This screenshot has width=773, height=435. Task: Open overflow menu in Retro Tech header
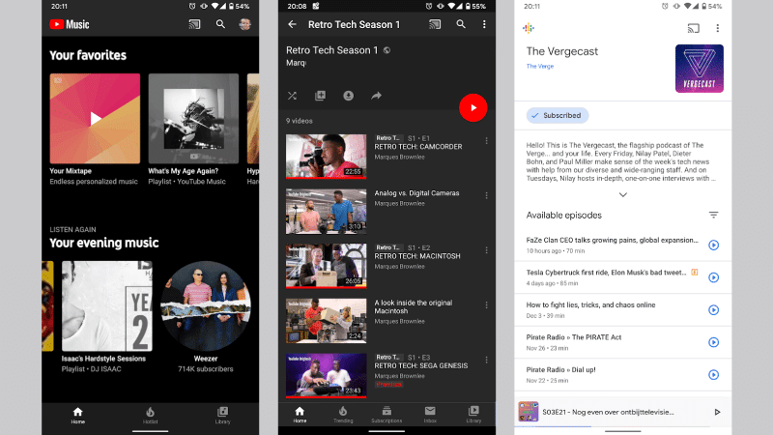[x=484, y=24]
